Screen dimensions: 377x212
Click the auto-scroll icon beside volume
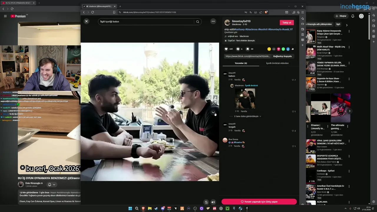[x=206, y=202]
